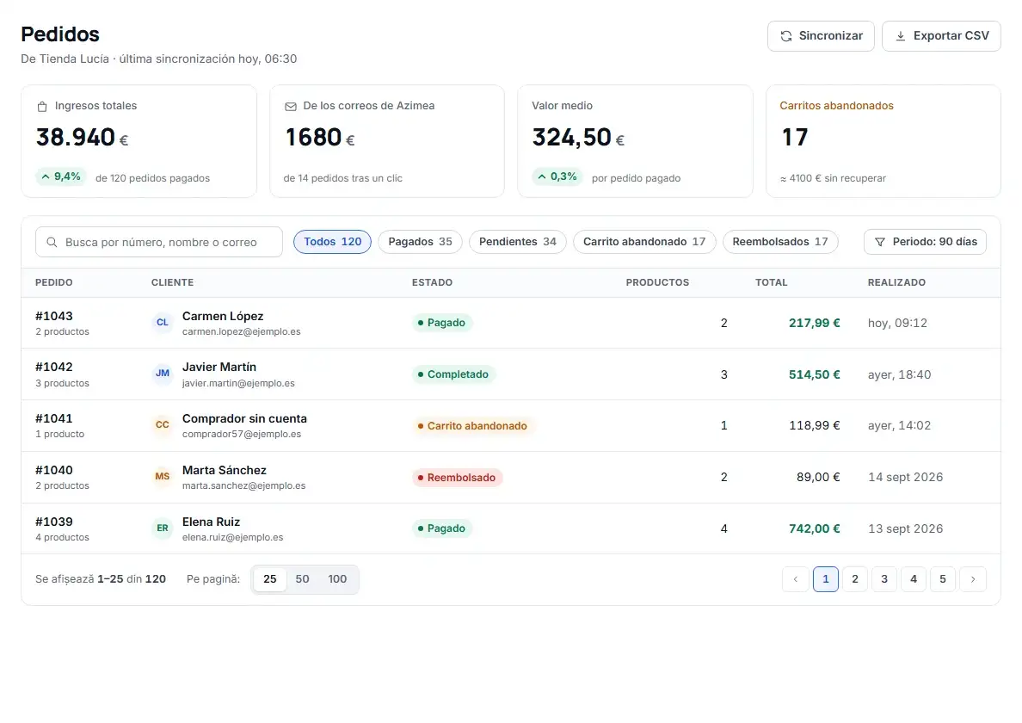Set 25 rows per page
Image resolution: width=1022 pixels, height=723 pixels.
[270, 579]
